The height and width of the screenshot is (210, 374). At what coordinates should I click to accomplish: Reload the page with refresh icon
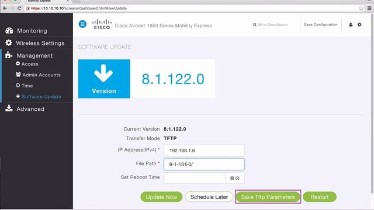(19, 8)
